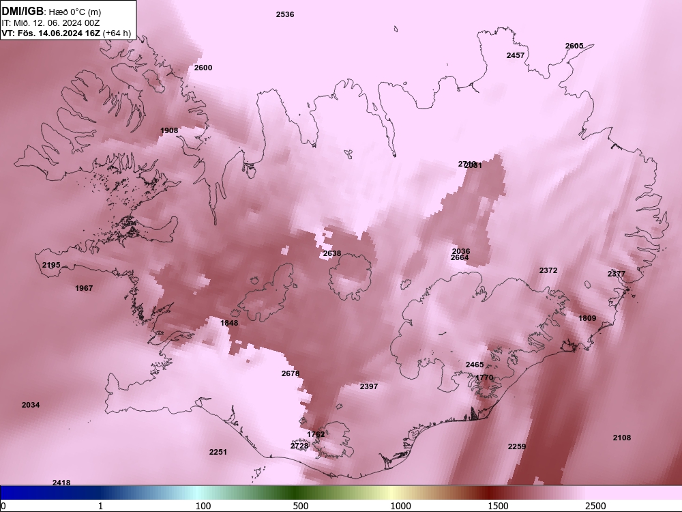Click the 1000 legend label
This screenshot has width=682, height=512.
tap(400, 506)
